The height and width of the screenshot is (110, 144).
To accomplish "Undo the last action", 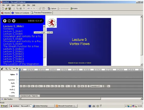I will coord(29,9).
